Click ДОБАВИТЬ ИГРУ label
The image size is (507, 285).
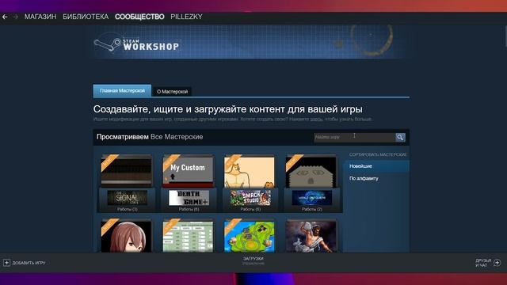tap(29, 263)
